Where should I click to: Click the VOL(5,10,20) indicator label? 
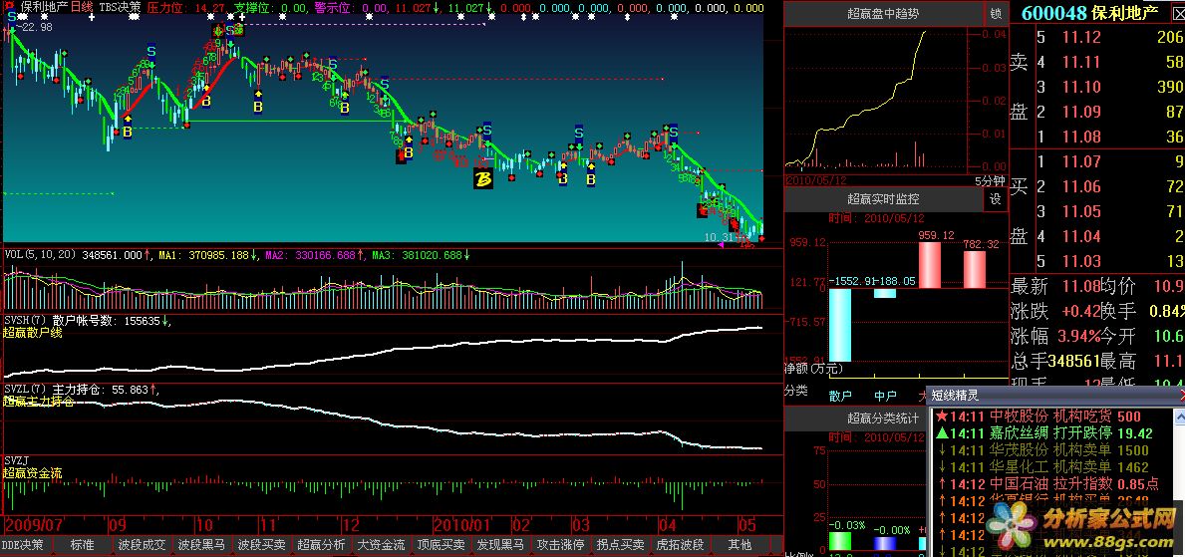pos(39,255)
